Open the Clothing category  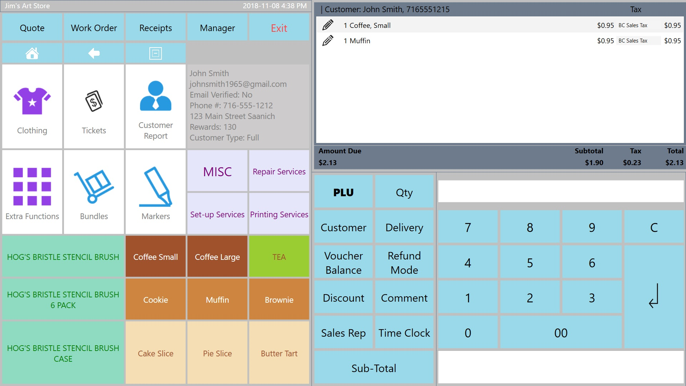click(32, 107)
